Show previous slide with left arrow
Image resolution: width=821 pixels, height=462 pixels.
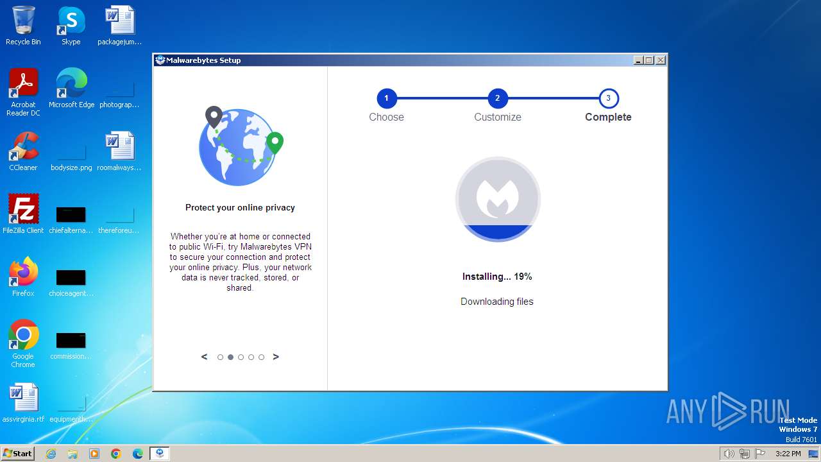tap(205, 357)
